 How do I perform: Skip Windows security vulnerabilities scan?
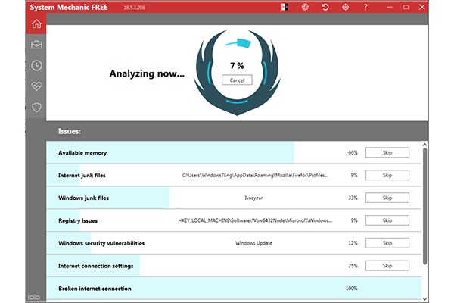pyautogui.click(x=387, y=243)
